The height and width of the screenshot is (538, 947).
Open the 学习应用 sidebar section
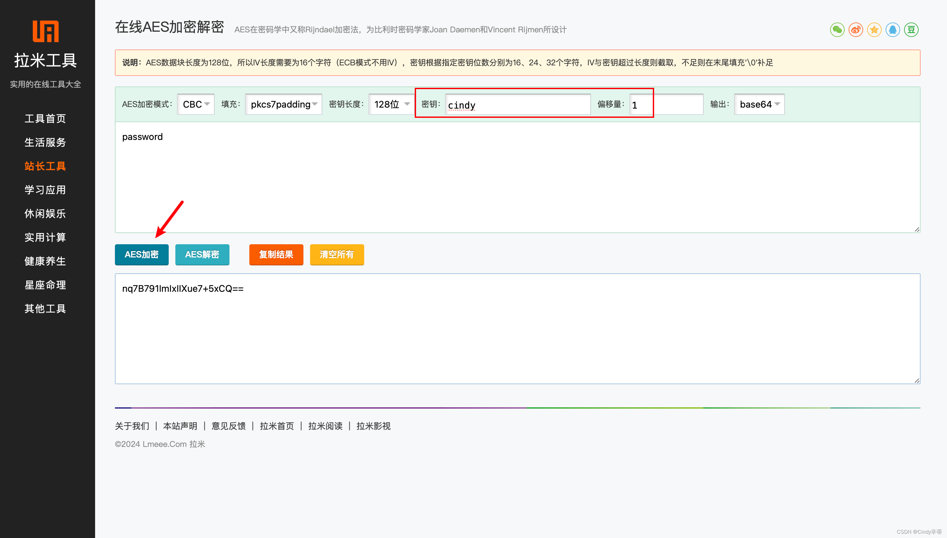pos(45,189)
